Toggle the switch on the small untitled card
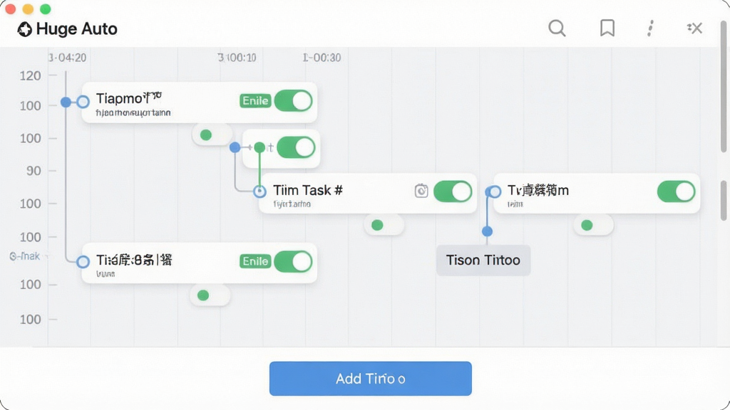 coord(296,147)
